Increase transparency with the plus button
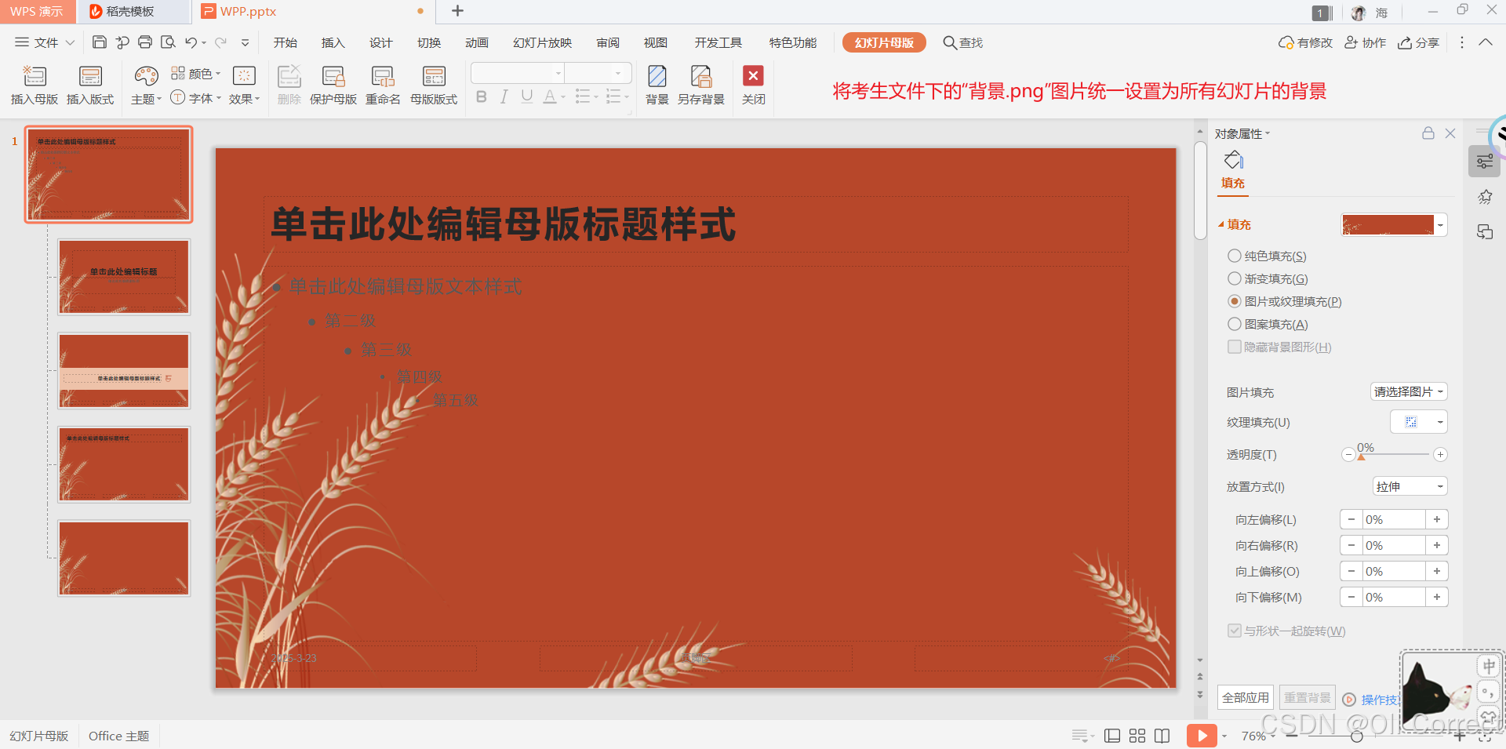The image size is (1506, 749). click(x=1440, y=454)
